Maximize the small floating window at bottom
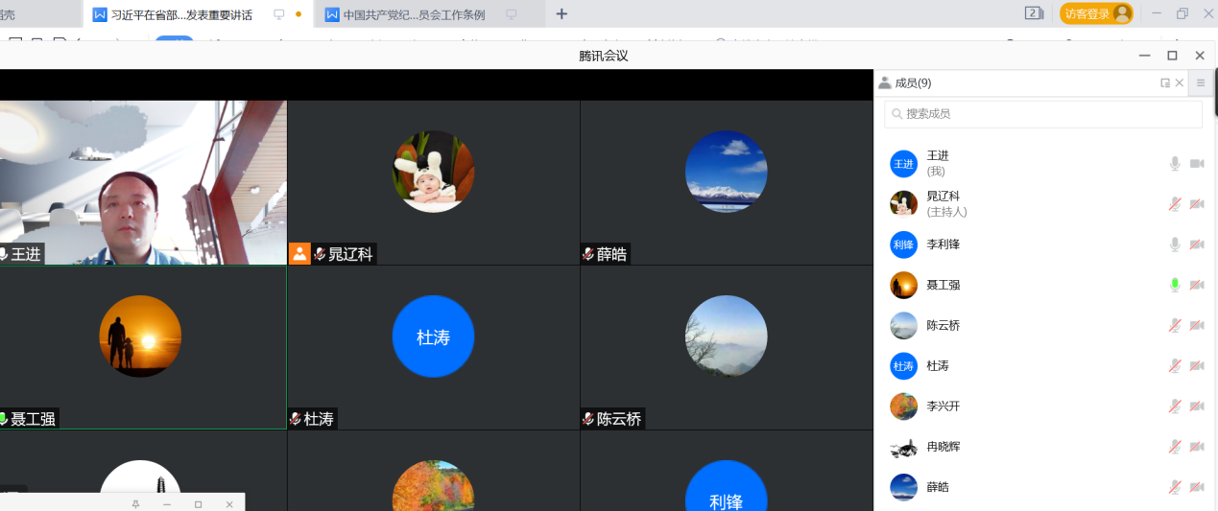This screenshot has width=1218, height=511. click(x=199, y=504)
